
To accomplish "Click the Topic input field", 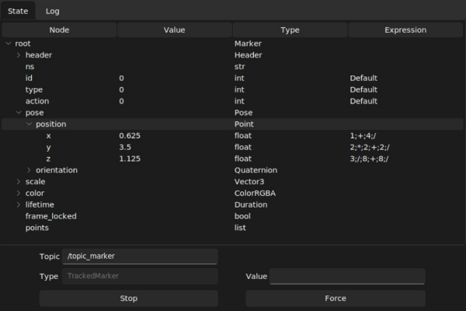I will pyautogui.click(x=141, y=256).
